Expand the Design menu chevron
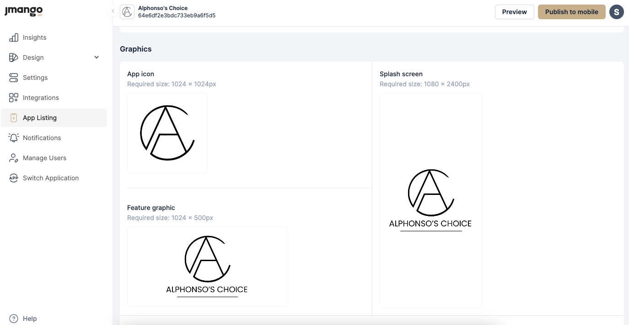The height and width of the screenshot is (325, 629). point(97,58)
